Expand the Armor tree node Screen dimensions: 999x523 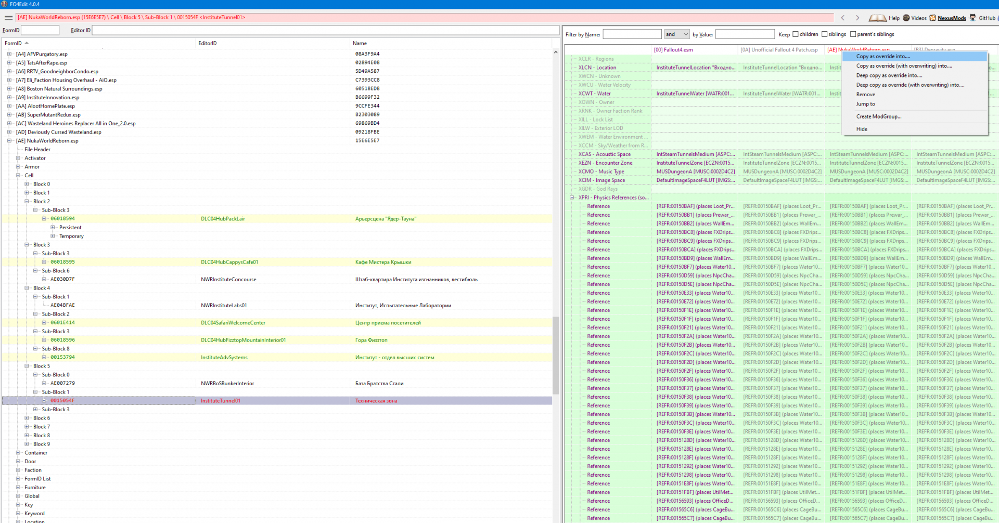tap(18, 167)
